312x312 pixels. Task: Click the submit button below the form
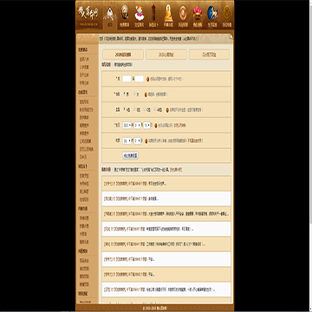pyautogui.click(x=130, y=156)
